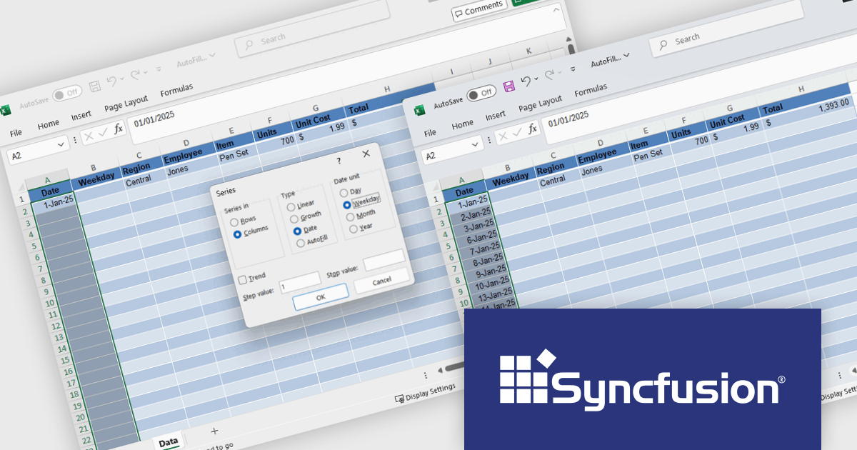Close the Series dialog with the X

[366, 154]
